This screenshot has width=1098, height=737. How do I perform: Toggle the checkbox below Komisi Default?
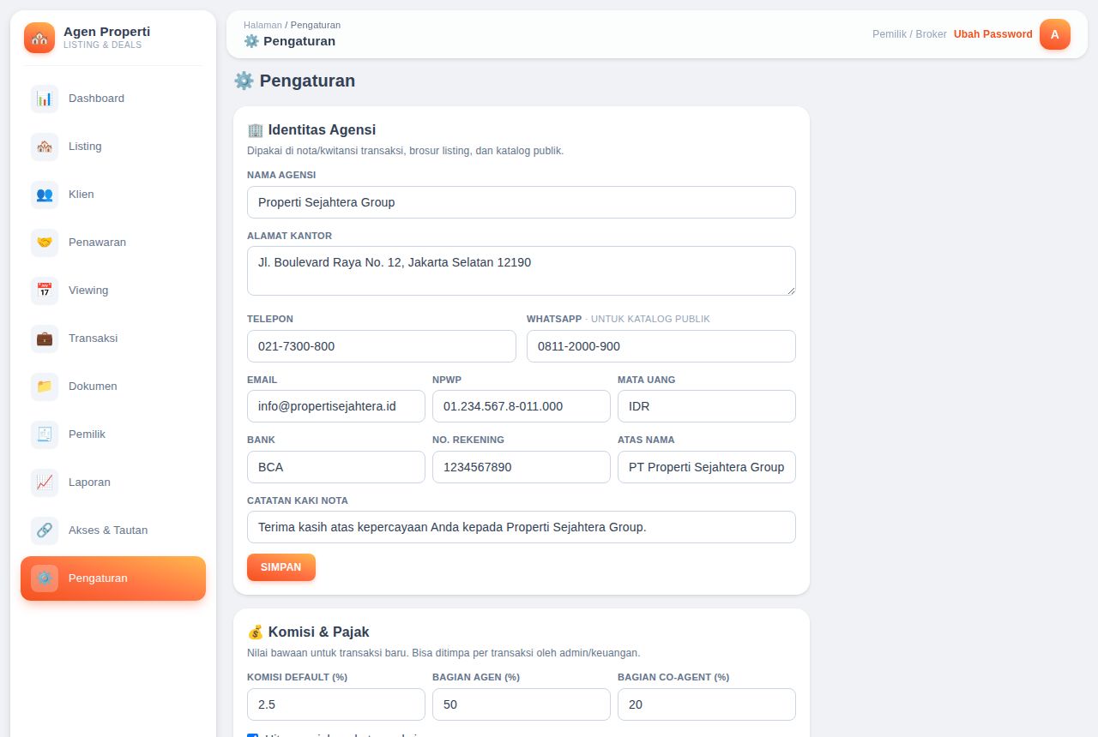[x=252, y=734]
